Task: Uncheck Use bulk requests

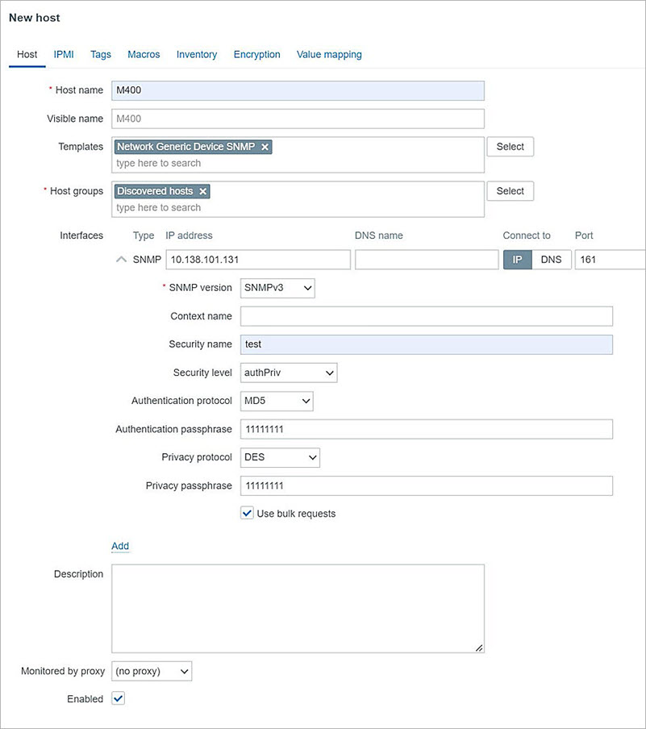Action: point(247,513)
